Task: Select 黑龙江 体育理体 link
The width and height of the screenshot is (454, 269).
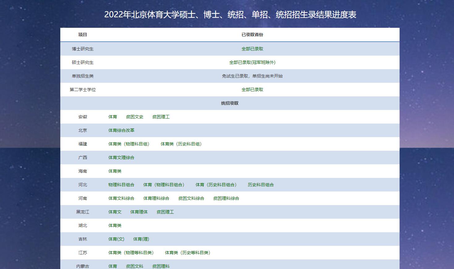Action: 139,212
